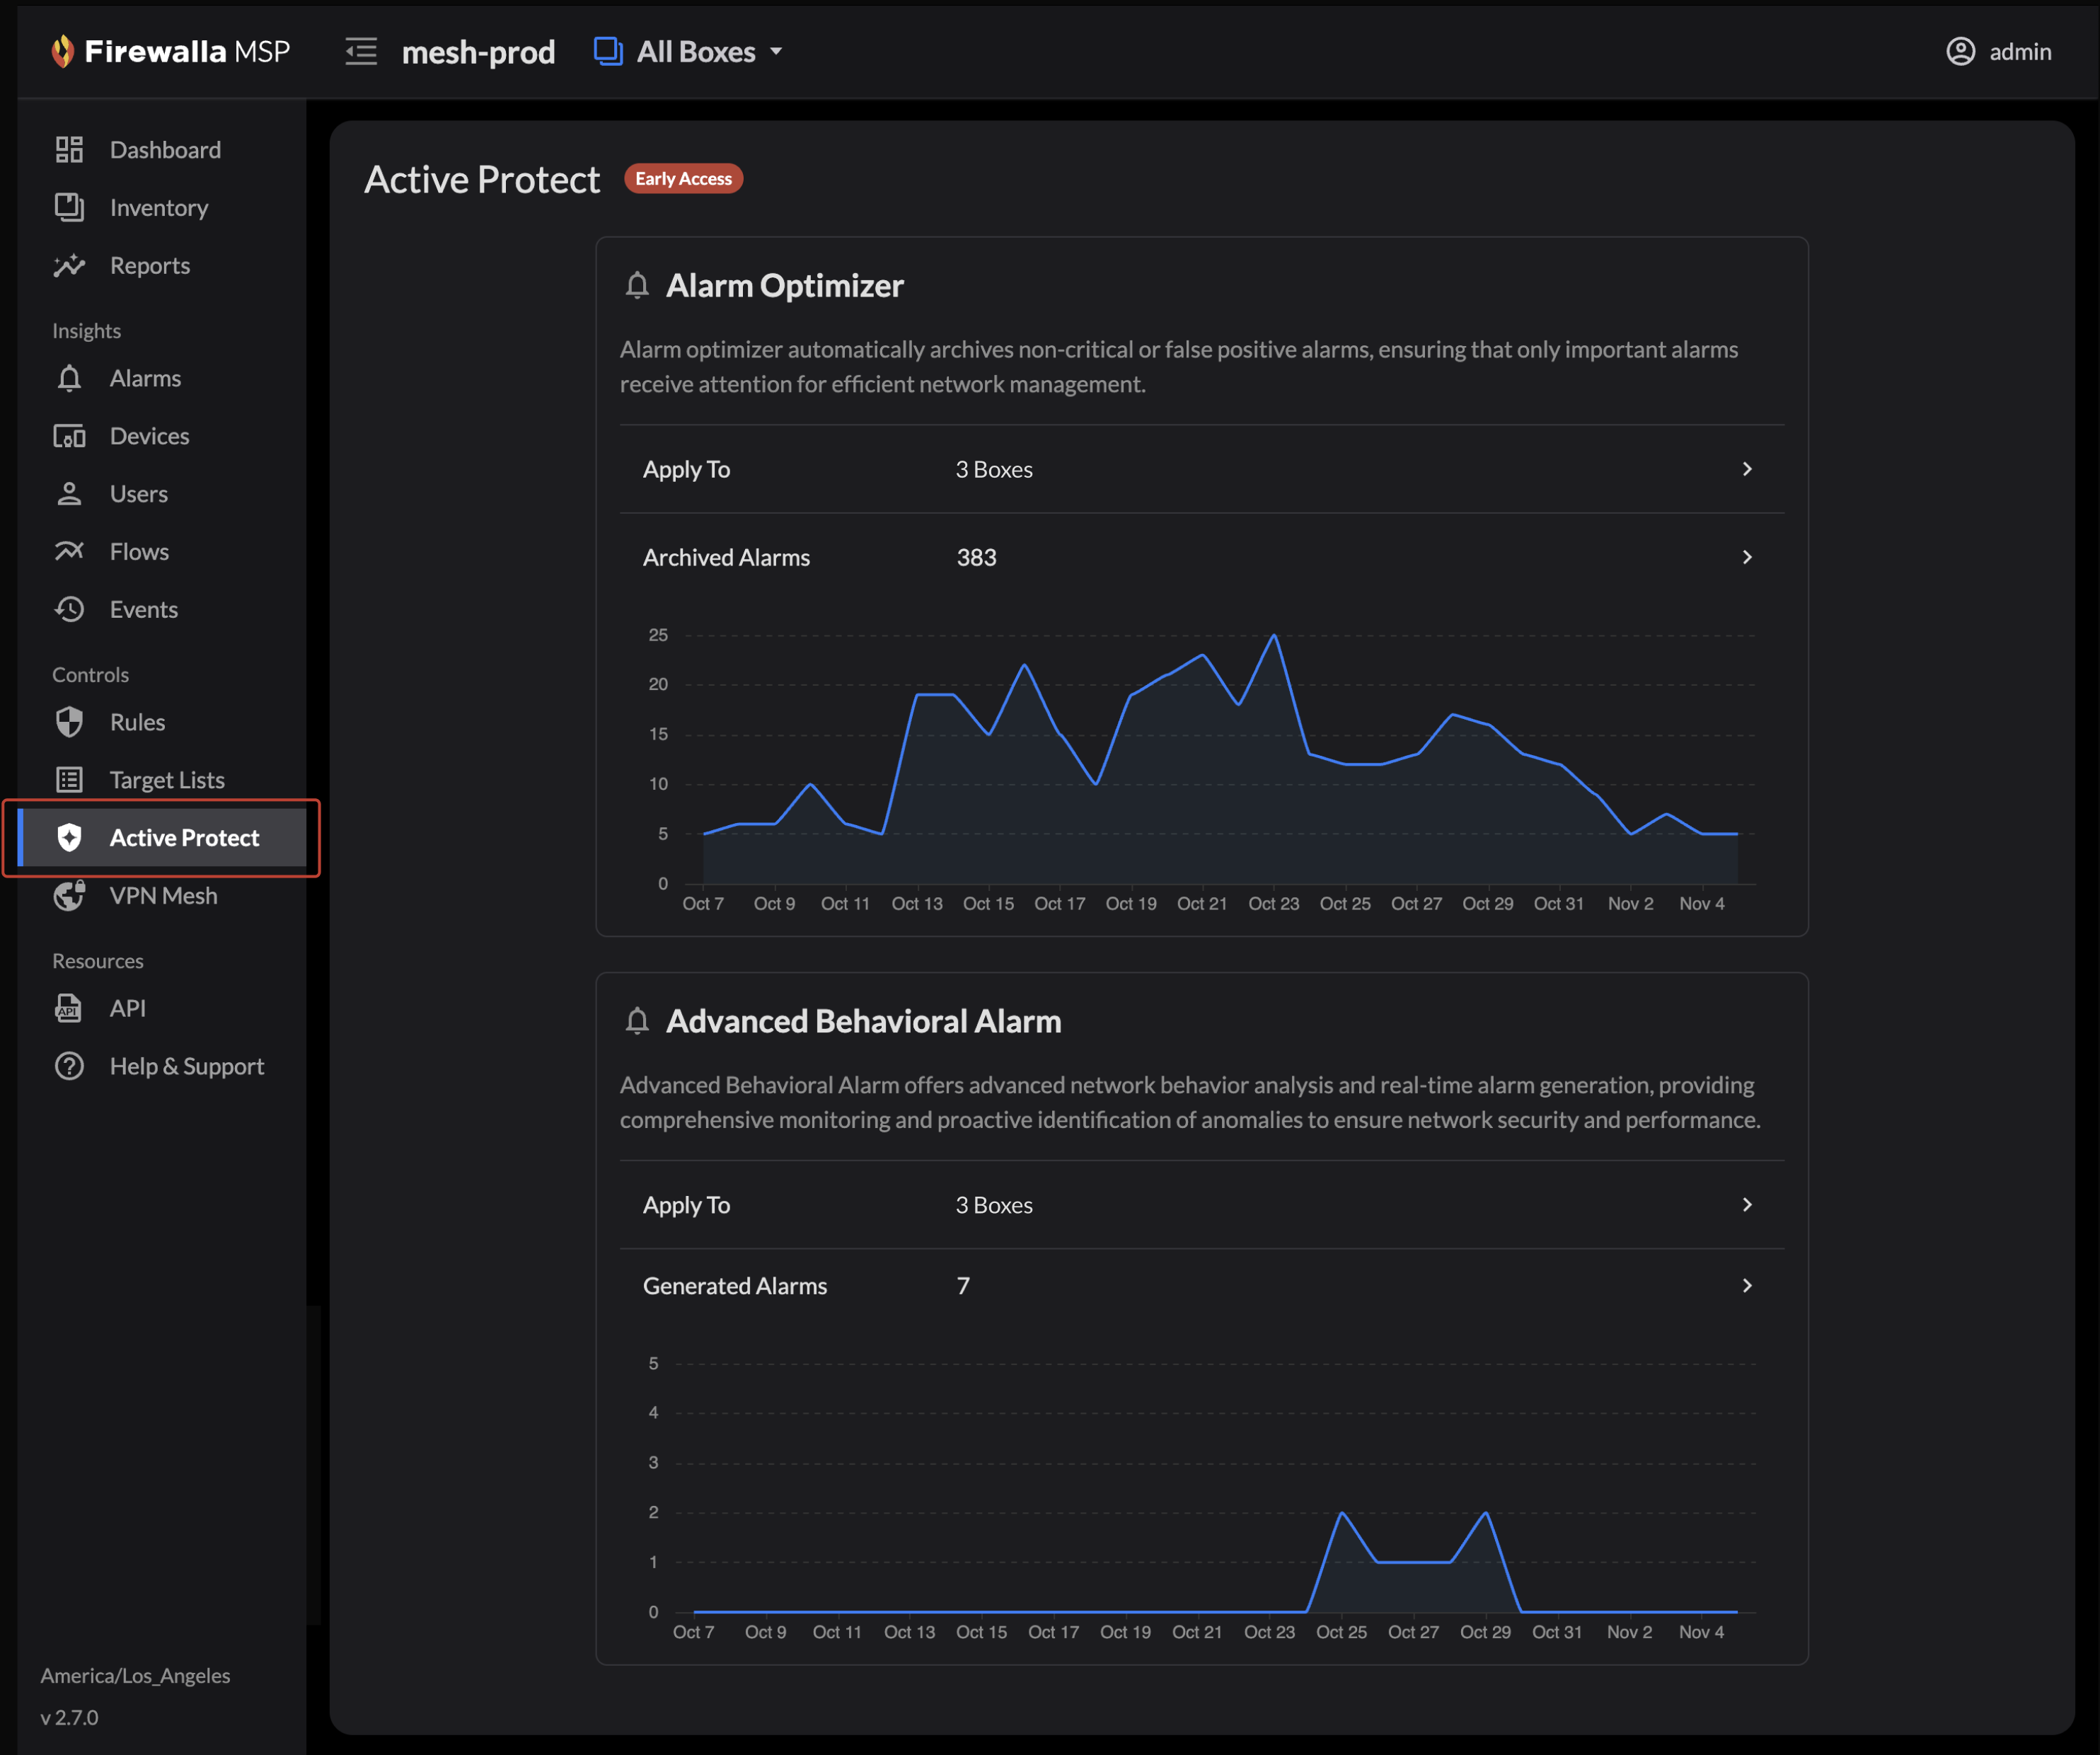Screen dimensions: 2100x1755
Task: Go to Target Lists menu item
Action: tap(166, 780)
